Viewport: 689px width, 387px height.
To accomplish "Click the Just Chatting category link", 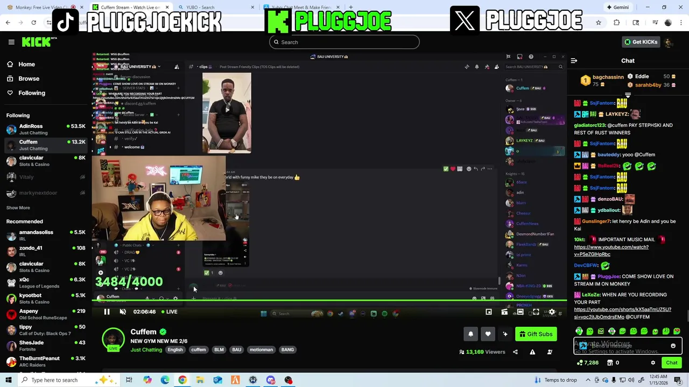I will pos(146,350).
